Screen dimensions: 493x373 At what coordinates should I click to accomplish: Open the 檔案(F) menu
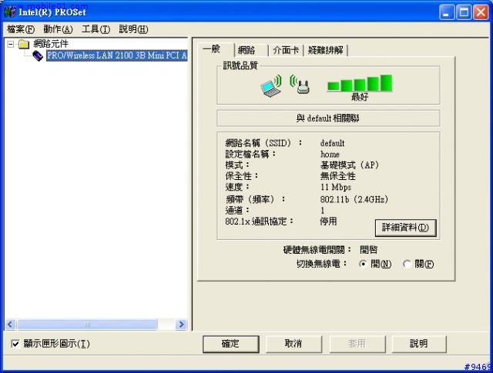(21, 29)
